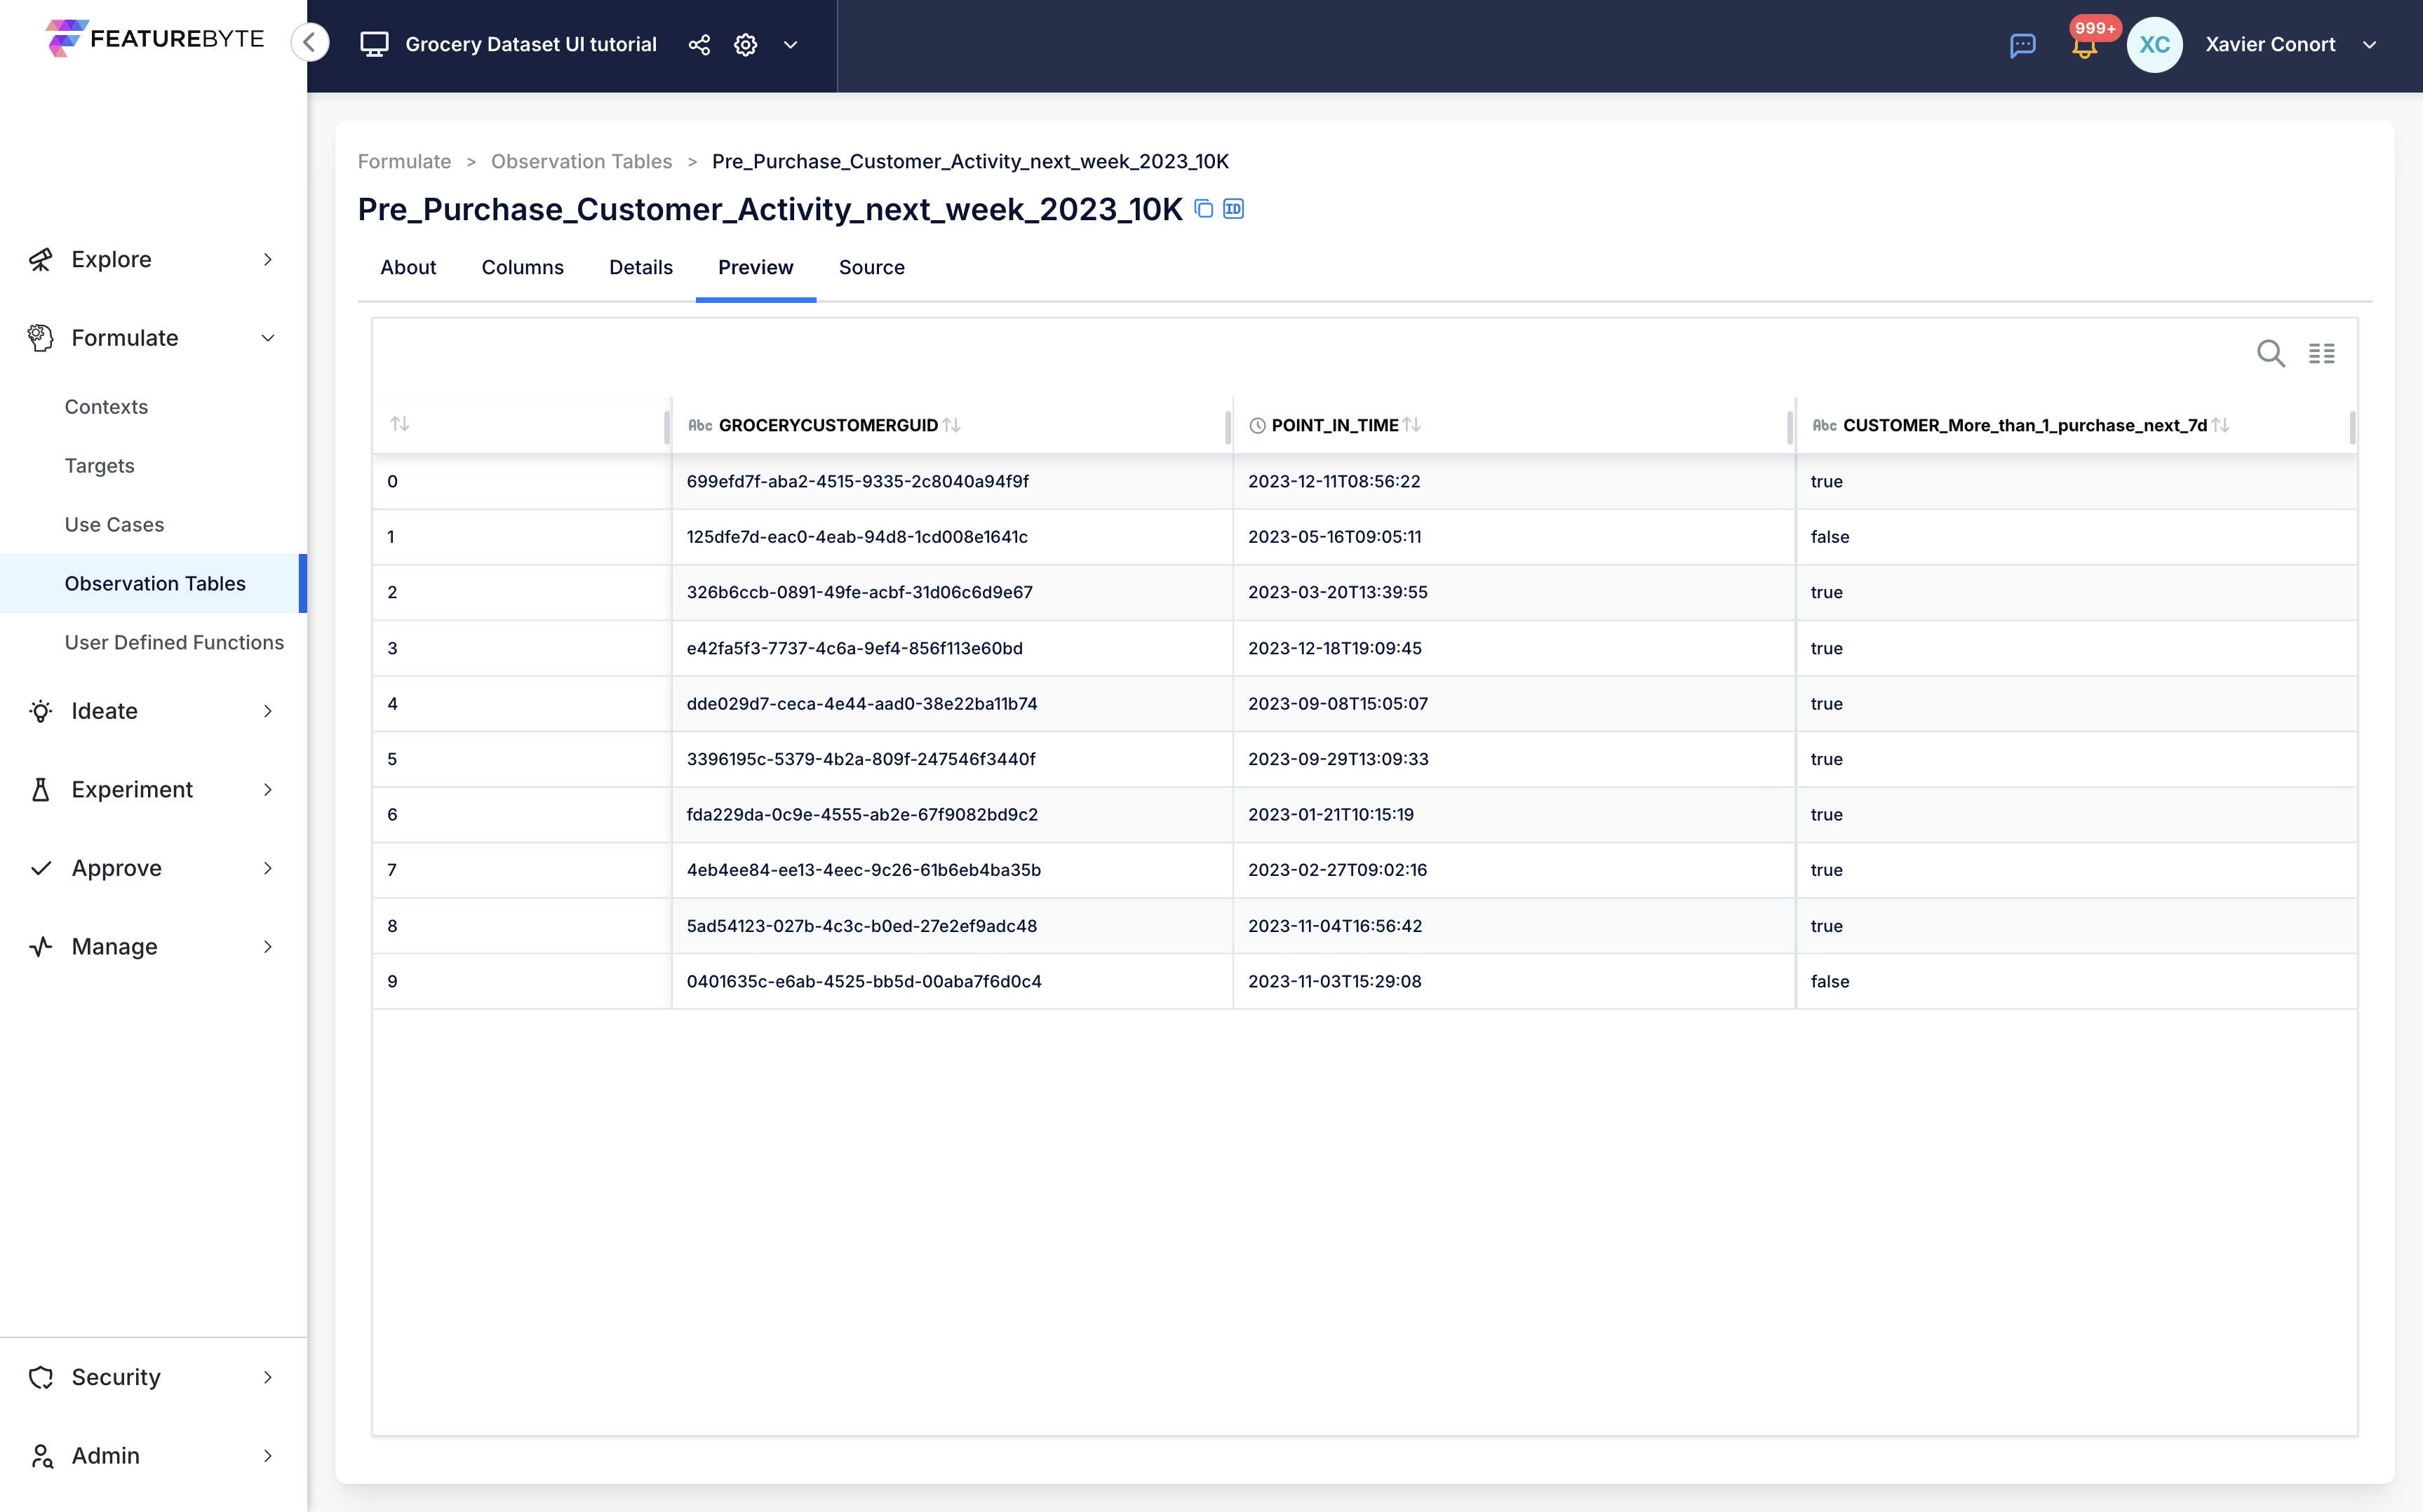The height and width of the screenshot is (1512, 2423).
Task: Click the Experiment flask icon
Action: point(40,789)
